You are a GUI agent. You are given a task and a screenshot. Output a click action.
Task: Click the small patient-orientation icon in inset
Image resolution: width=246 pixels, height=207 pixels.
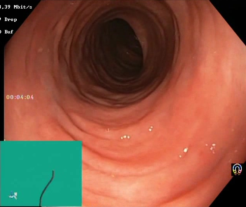(13, 195)
